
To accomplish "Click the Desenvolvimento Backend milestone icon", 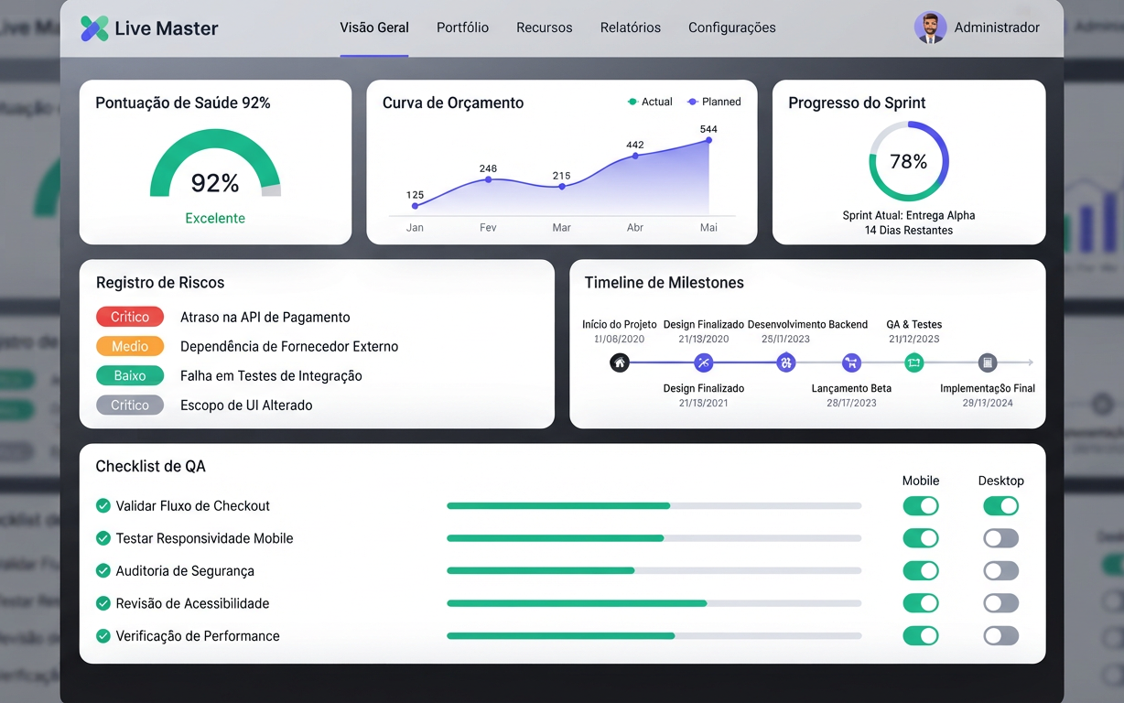I will [x=785, y=362].
